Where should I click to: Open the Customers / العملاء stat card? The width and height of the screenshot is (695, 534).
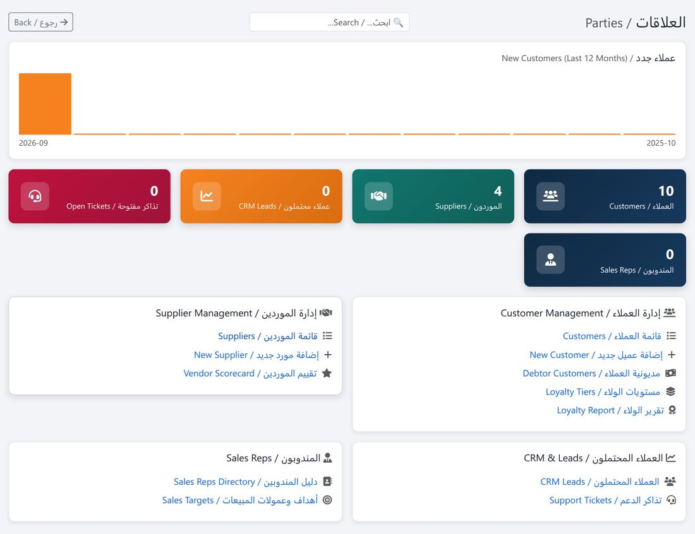point(605,196)
